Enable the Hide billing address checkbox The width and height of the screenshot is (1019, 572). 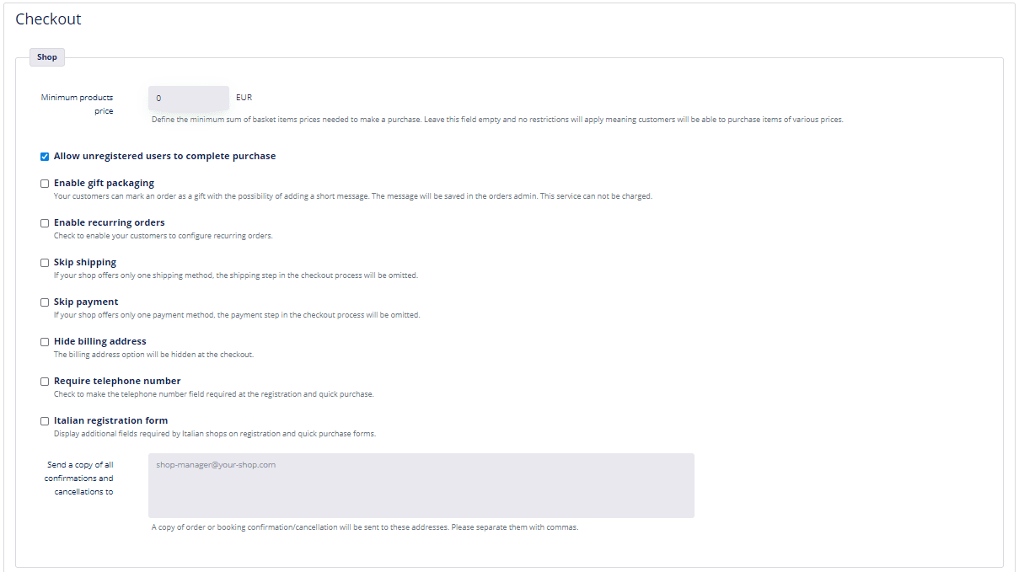[45, 342]
